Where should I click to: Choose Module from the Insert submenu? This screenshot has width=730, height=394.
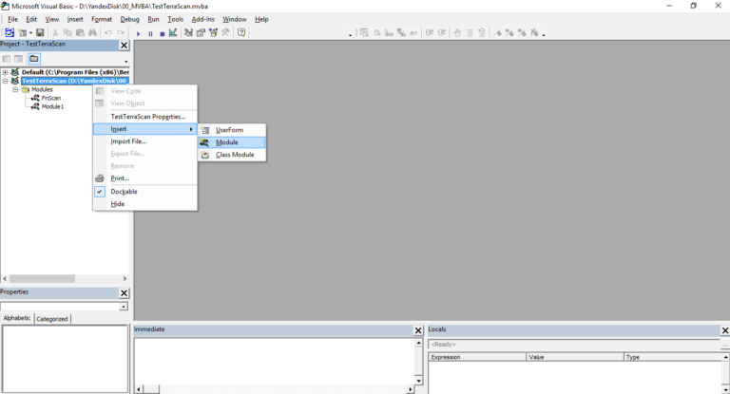click(x=227, y=142)
